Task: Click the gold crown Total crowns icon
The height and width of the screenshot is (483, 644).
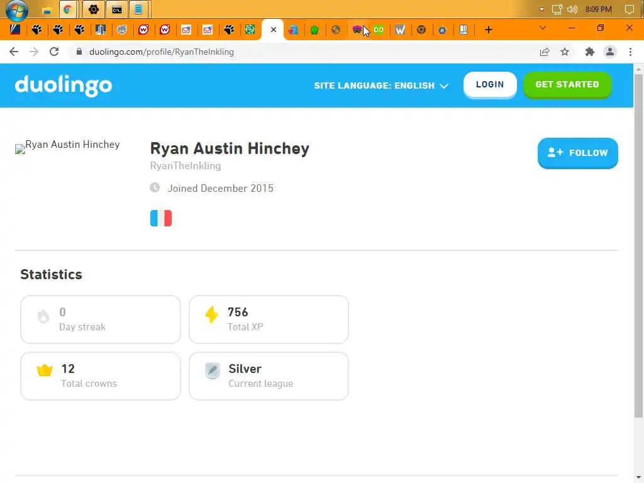Action: (x=45, y=370)
